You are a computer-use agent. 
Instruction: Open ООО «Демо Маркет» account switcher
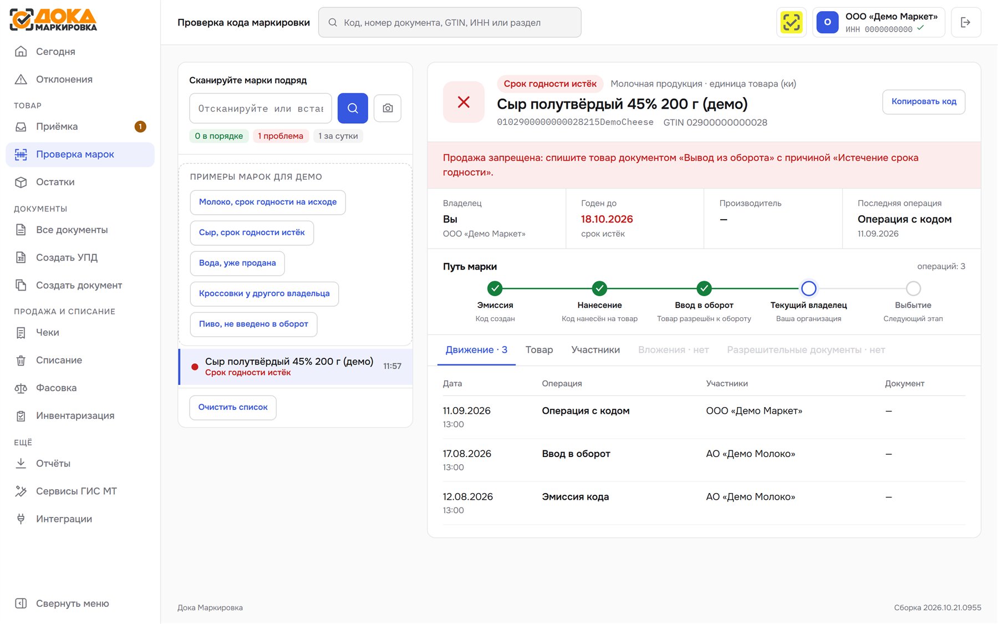click(878, 22)
